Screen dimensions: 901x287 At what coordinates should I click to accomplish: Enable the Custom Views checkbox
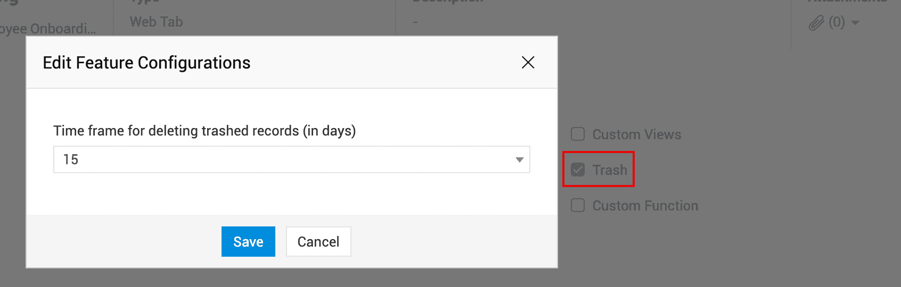578,134
